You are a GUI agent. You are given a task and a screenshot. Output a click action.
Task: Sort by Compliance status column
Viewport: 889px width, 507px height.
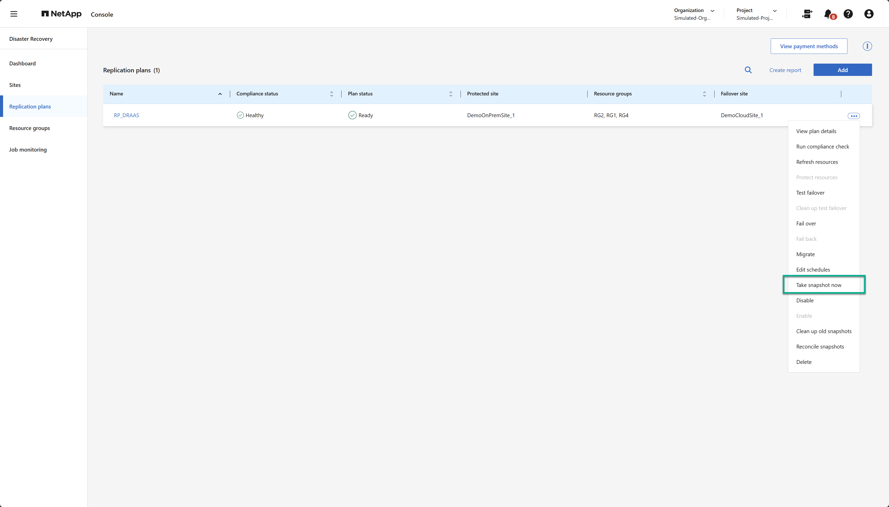click(x=331, y=94)
